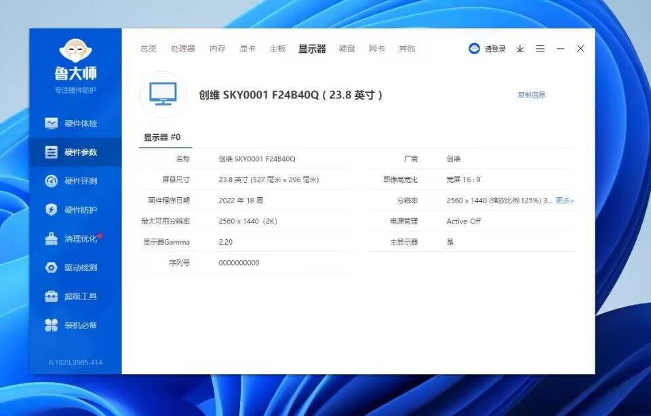Open the 超级工具 toolbox icon
The width and height of the screenshot is (651, 416).
pyautogui.click(x=51, y=297)
